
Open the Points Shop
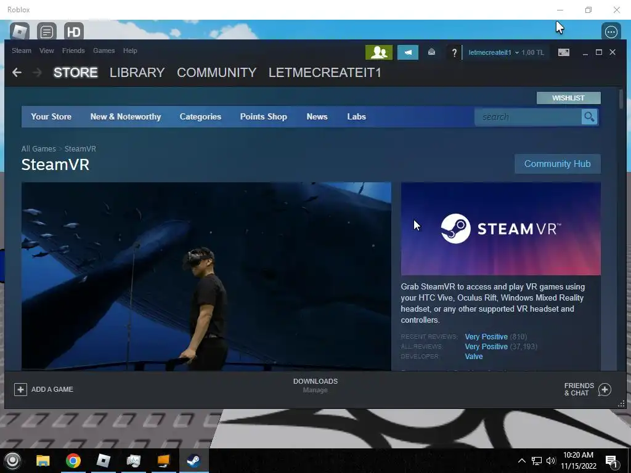click(x=264, y=116)
